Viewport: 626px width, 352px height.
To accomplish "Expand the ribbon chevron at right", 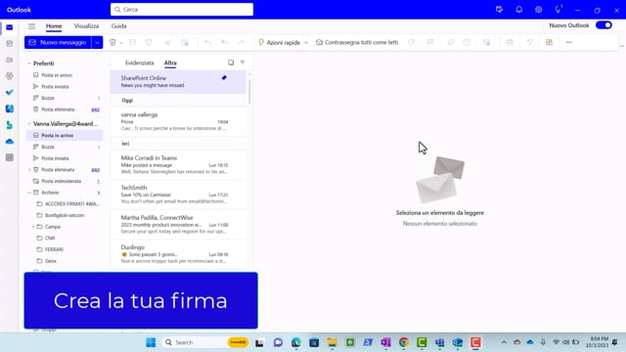I will point(622,45).
